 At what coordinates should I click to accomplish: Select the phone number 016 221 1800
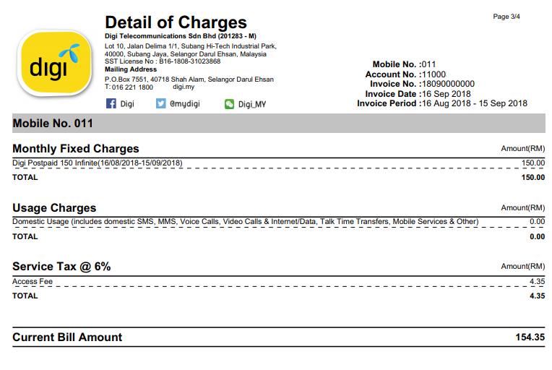point(132,87)
